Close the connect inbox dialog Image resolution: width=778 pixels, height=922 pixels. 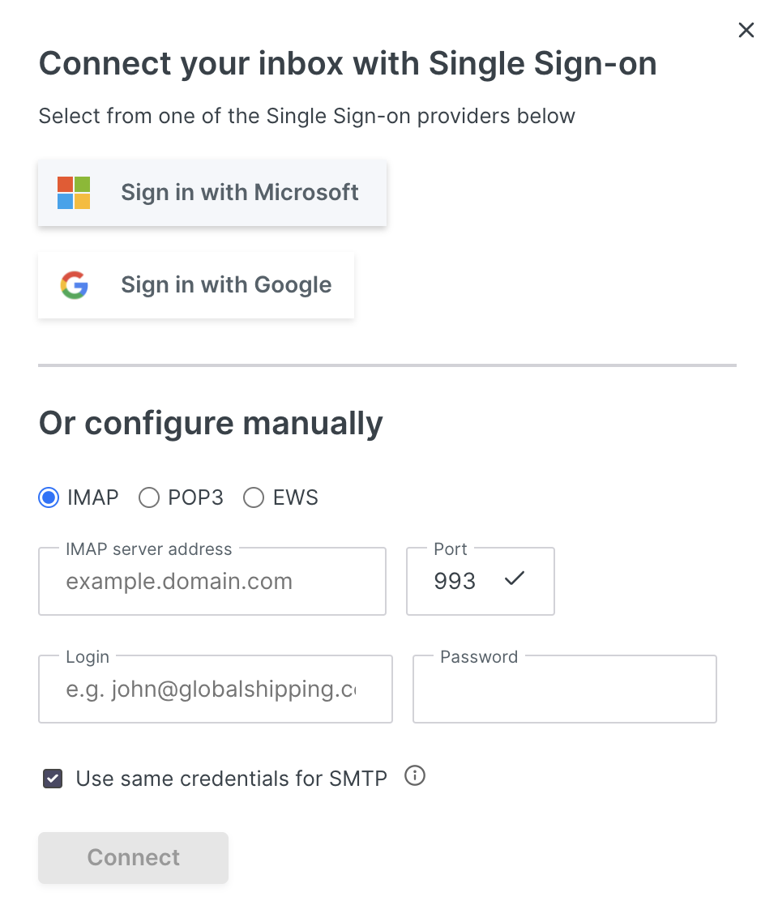[746, 31]
